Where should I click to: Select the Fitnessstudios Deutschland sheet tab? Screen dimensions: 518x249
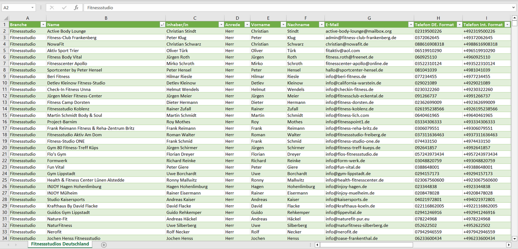60,244
